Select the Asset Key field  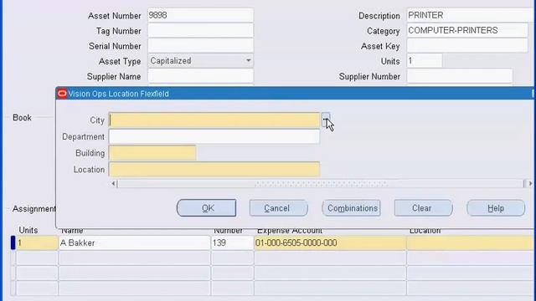point(467,46)
